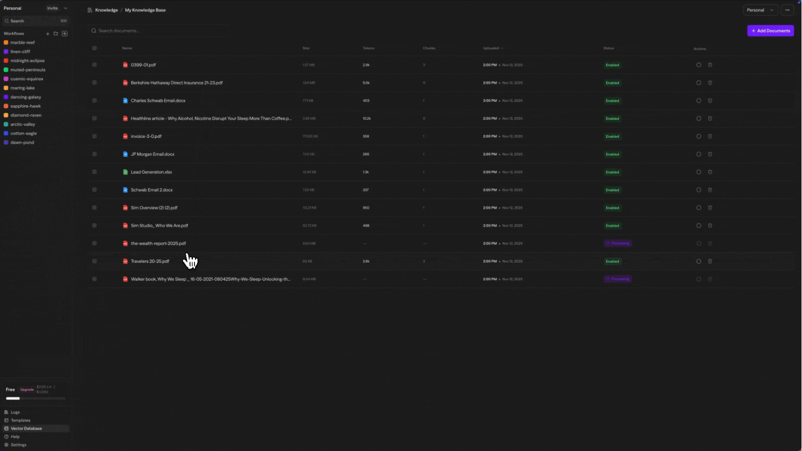Screen dimensions: 802x451
Task: Focus the Search documents input field
Action: (x=158, y=31)
